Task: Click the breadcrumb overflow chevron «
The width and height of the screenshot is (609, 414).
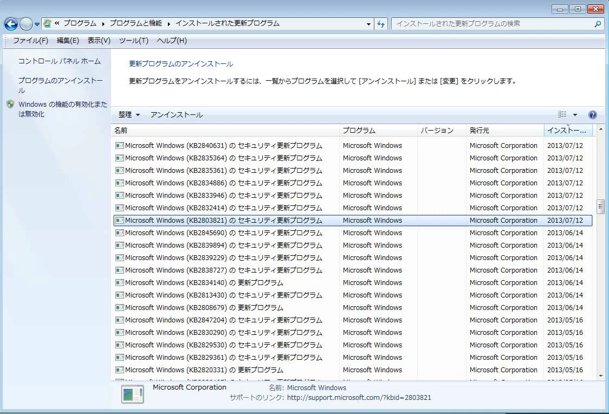Action: click(x=57, y=23)
